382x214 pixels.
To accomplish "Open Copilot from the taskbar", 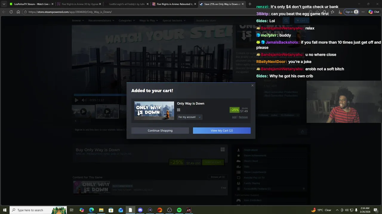I will point(82,210).
